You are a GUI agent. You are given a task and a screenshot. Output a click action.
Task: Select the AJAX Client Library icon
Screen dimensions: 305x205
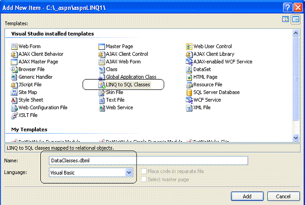click(x=189, y=54)
